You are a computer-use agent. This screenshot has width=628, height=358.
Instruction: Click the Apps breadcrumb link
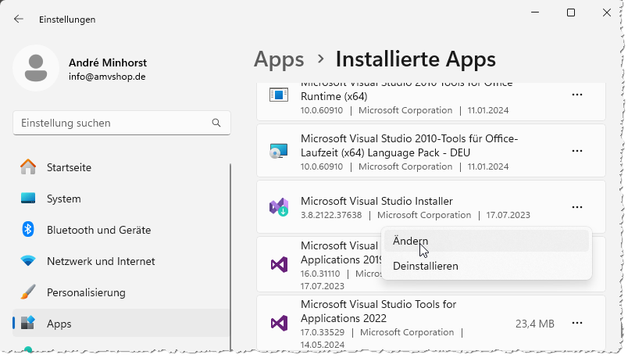279,59
